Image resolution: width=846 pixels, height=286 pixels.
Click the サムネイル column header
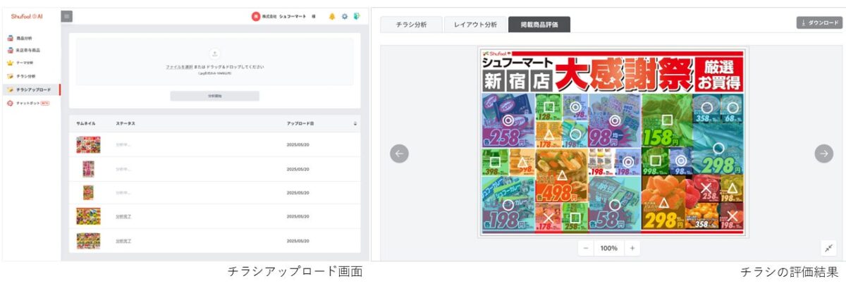tap(86, 123)
